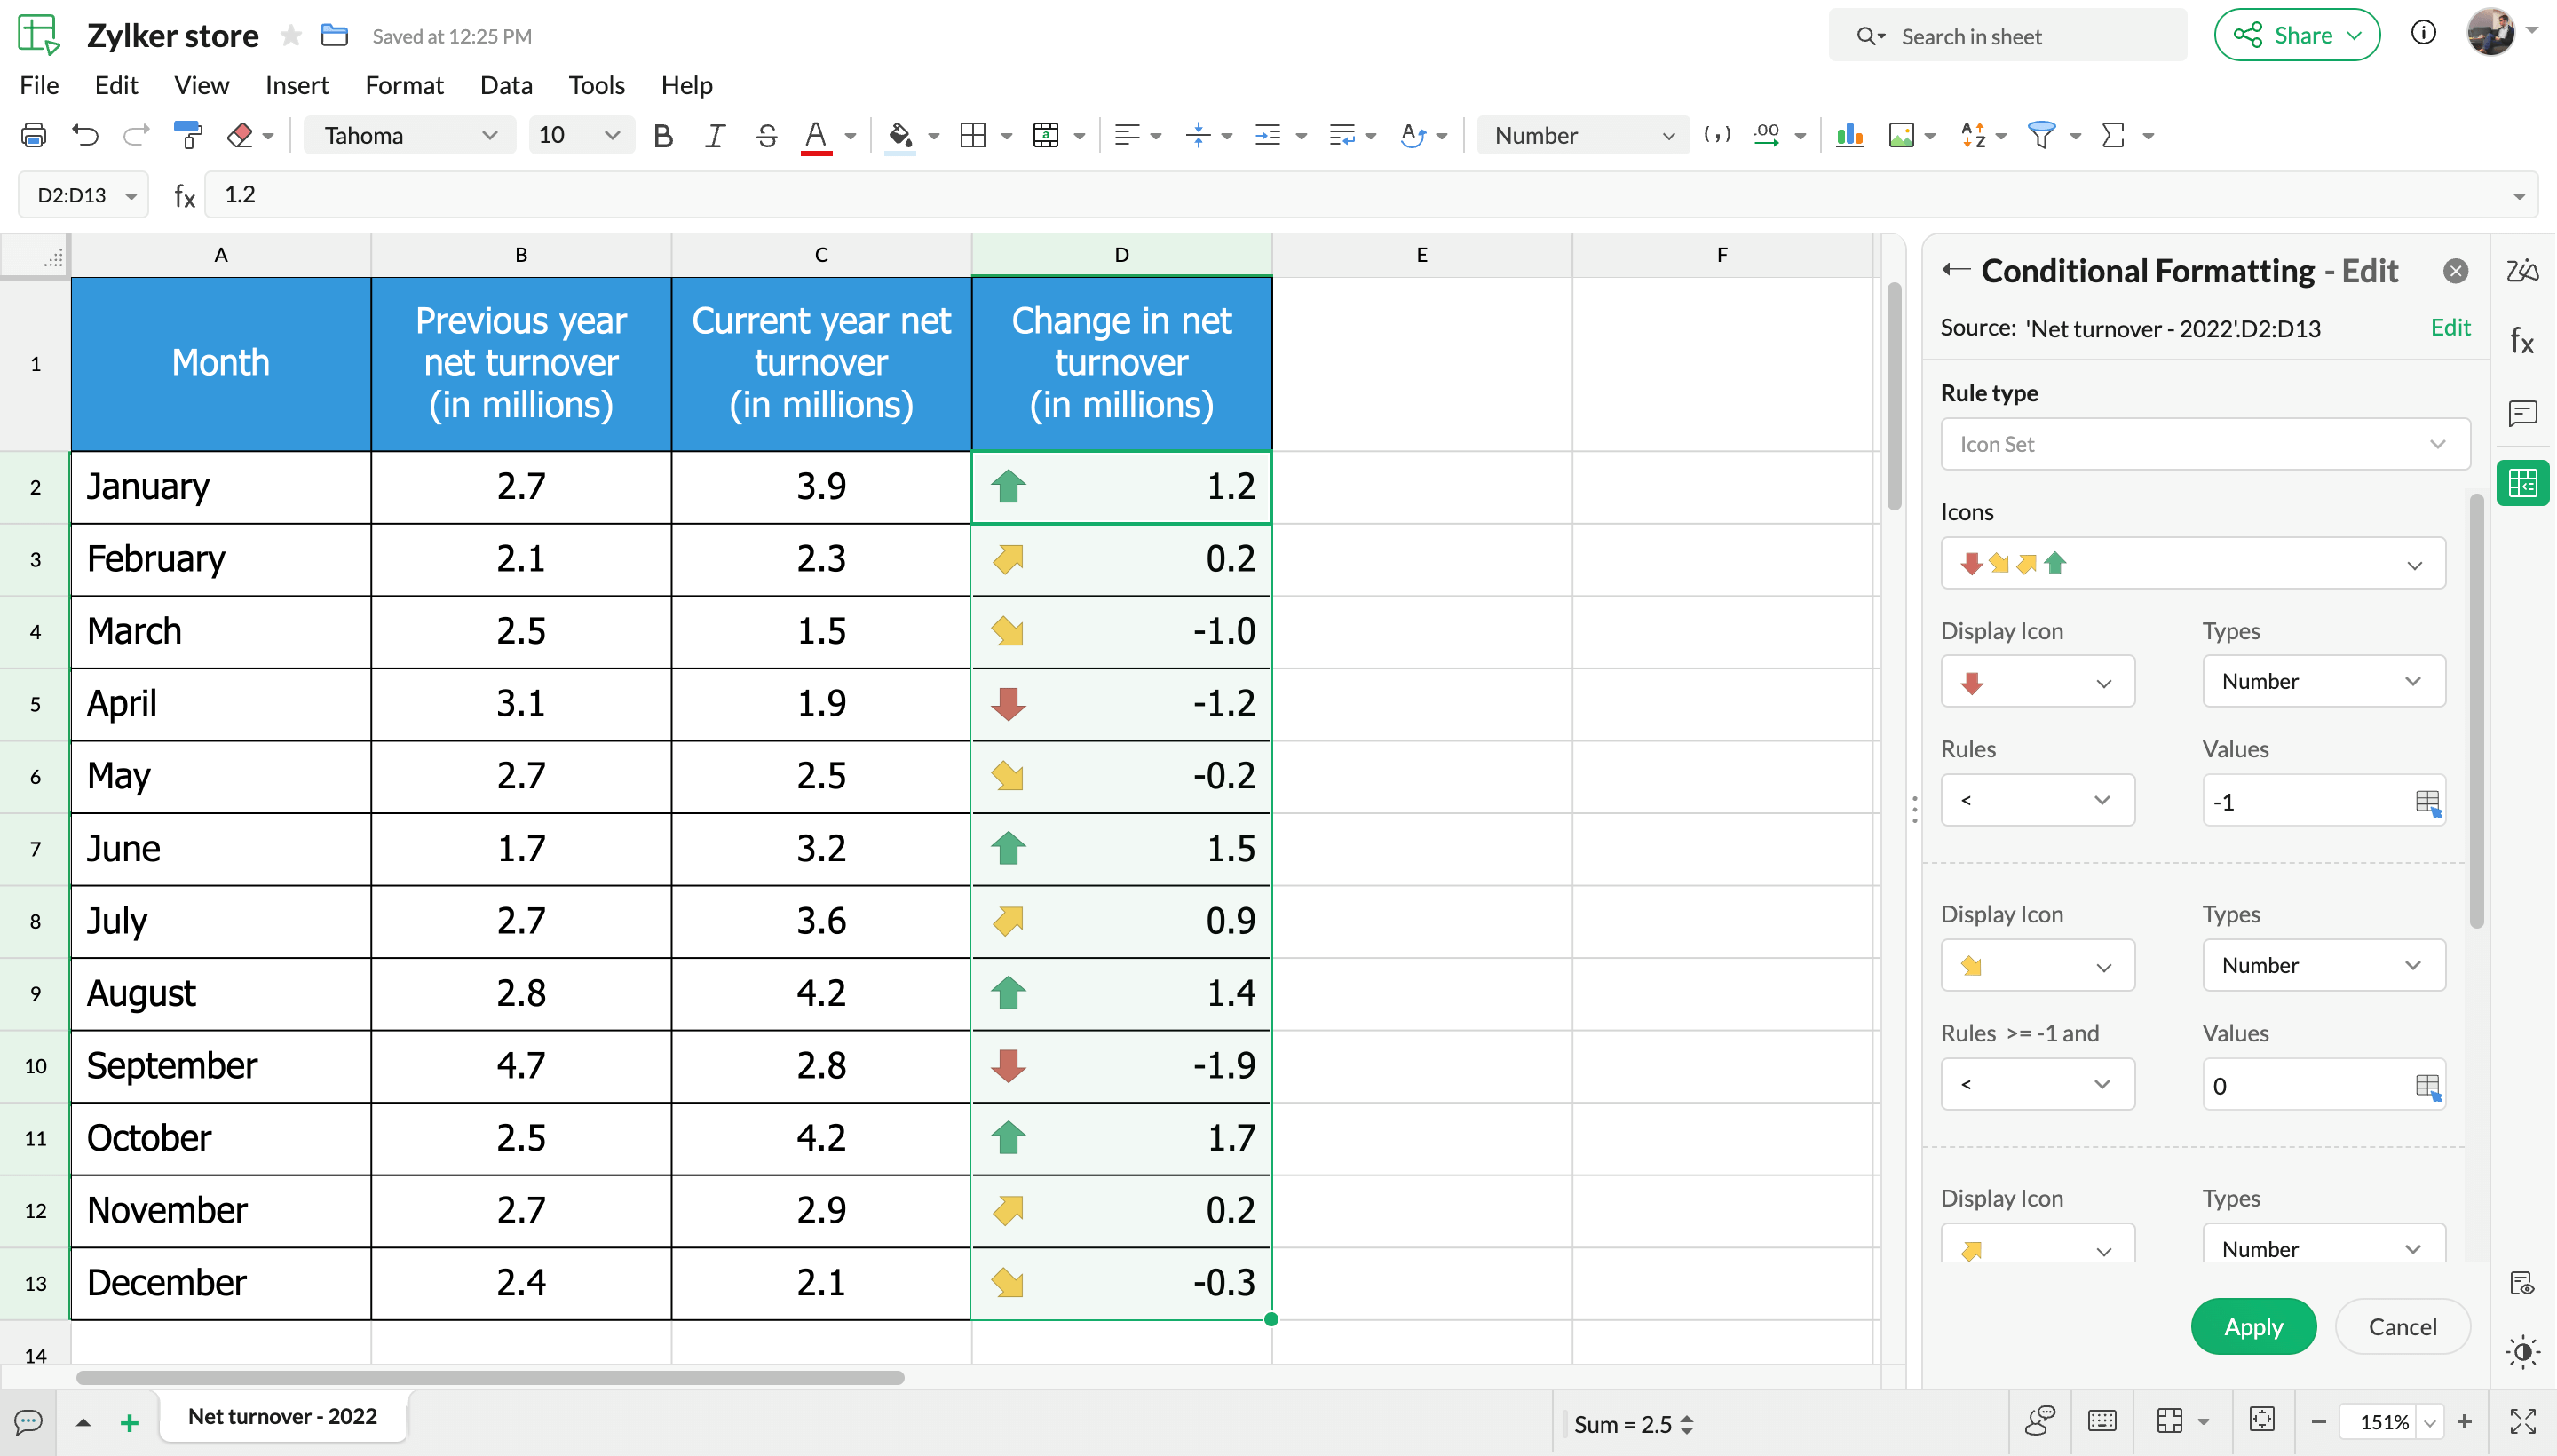Viewport: 2557px width, 1456px height.
Task: Open the insert image tool
Action: (1903, 135)
